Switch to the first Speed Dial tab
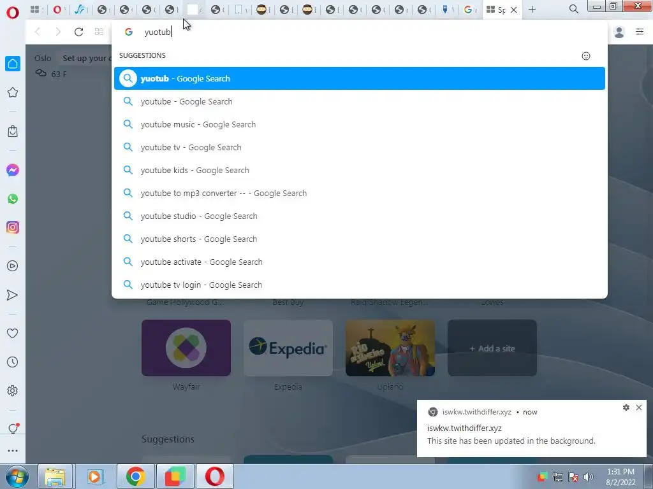The image size is (653, 489). [36, 9]
